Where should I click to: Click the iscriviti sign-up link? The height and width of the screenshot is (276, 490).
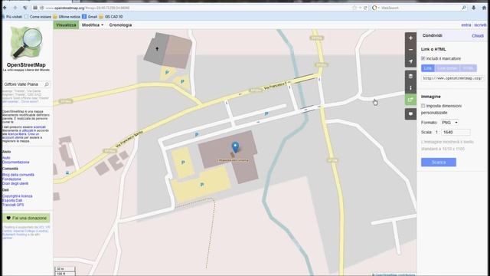coord(480,25)
